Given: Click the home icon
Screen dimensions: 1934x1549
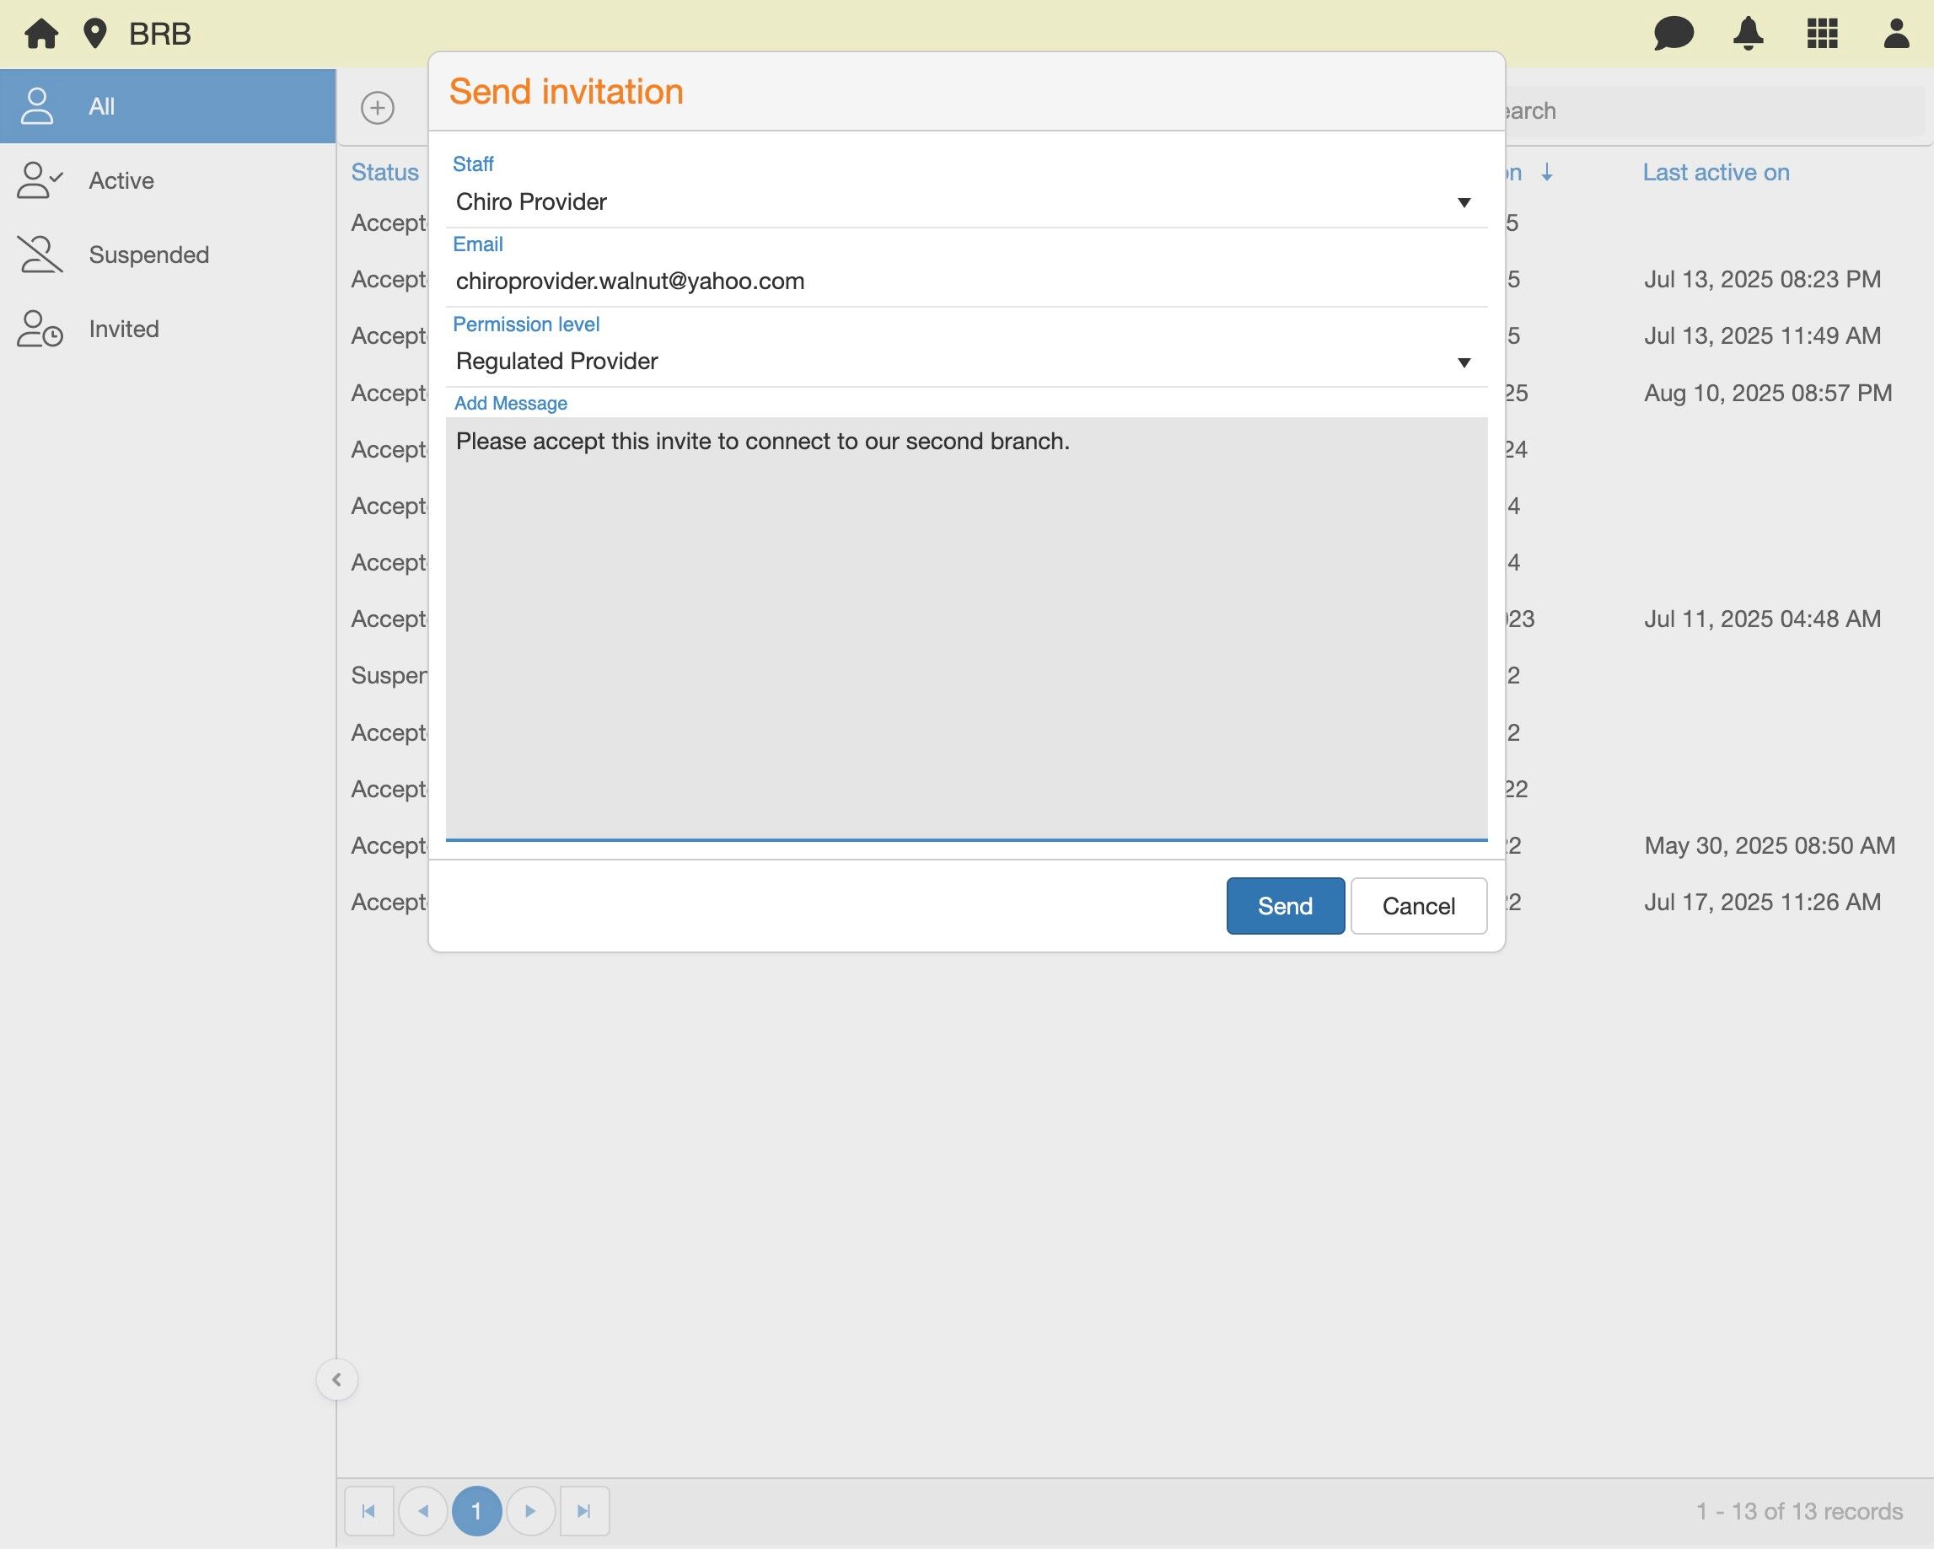Looking at the screenshot, I should pyautogui.click(x=41, y=34).
